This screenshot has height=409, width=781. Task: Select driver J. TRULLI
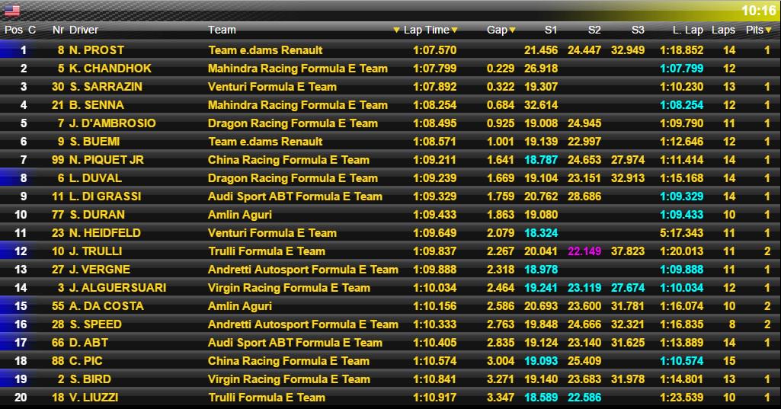(96, 251)
